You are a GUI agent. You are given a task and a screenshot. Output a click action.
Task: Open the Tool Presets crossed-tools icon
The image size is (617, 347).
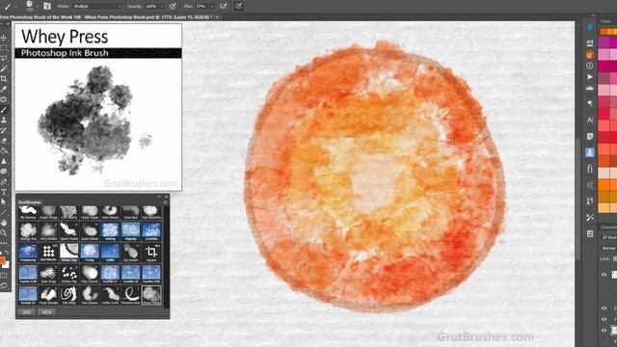589,217
